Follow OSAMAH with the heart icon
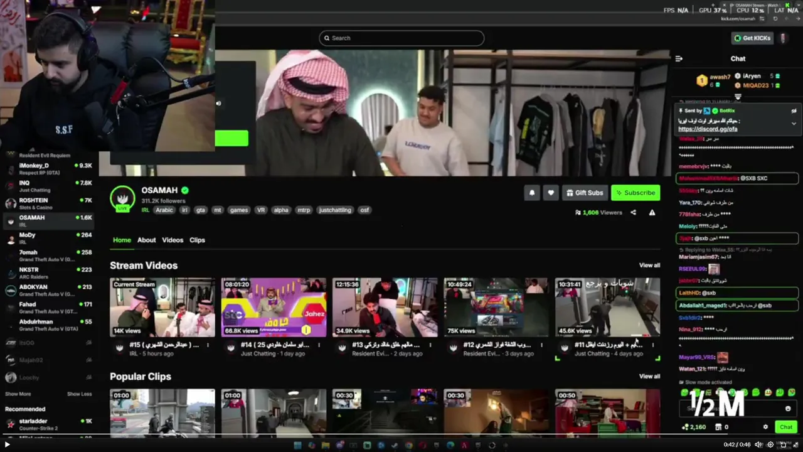 (551, 193)
